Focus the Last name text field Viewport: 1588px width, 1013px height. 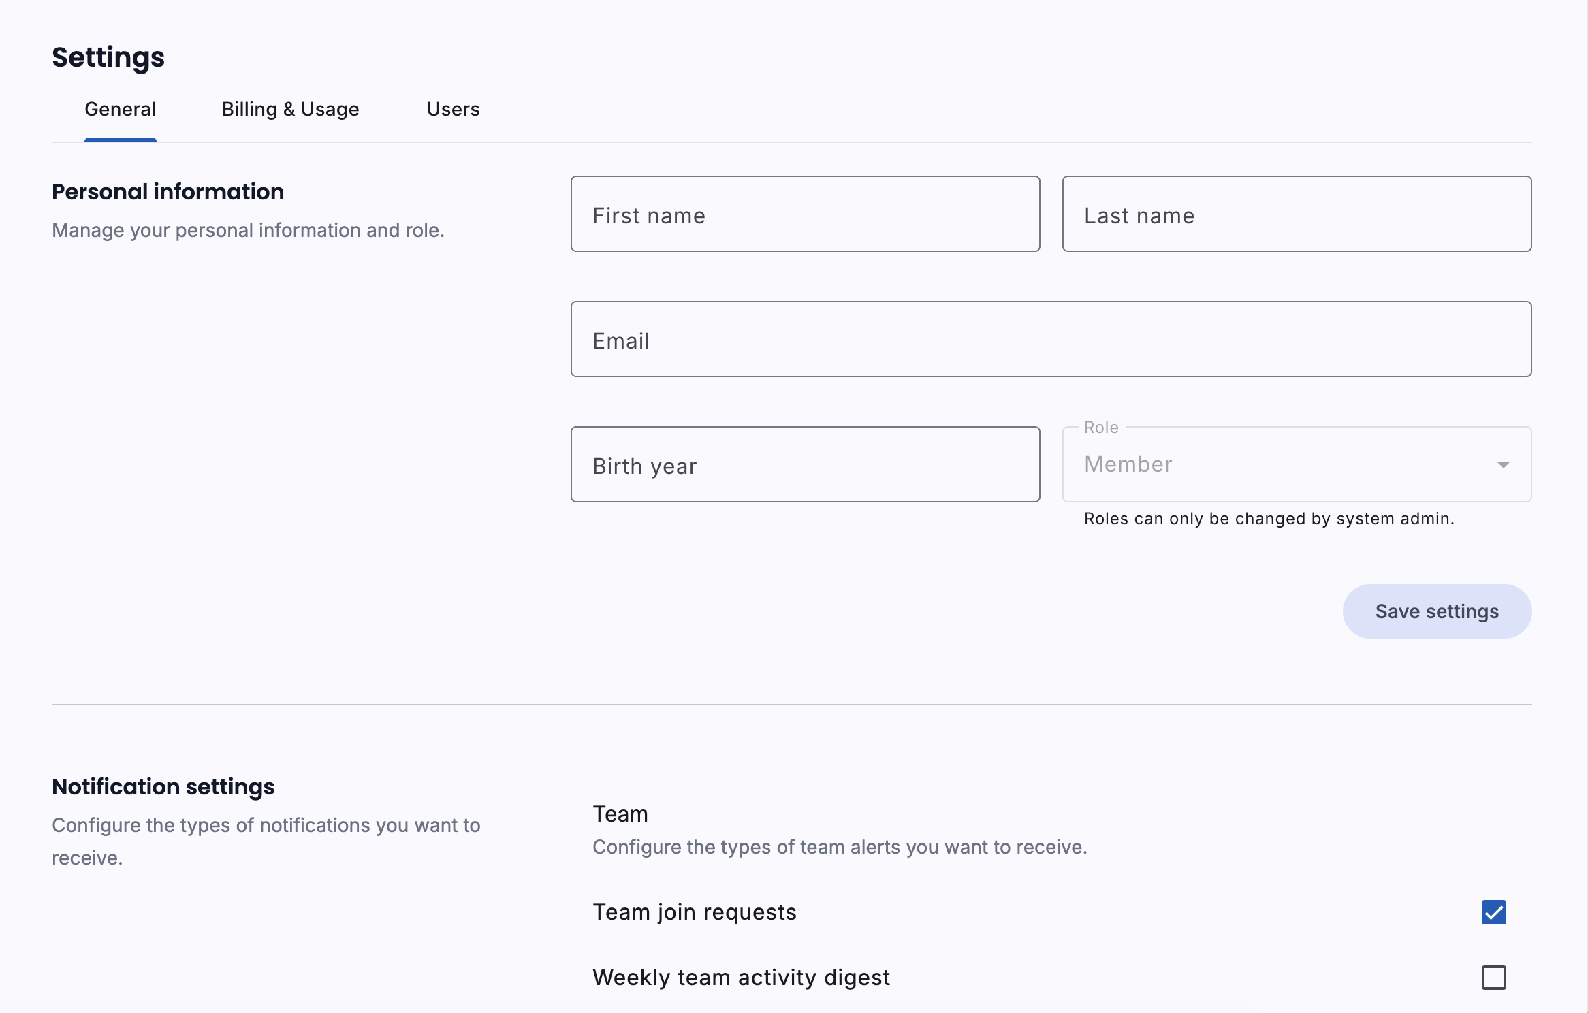(x=1297, y=214)
